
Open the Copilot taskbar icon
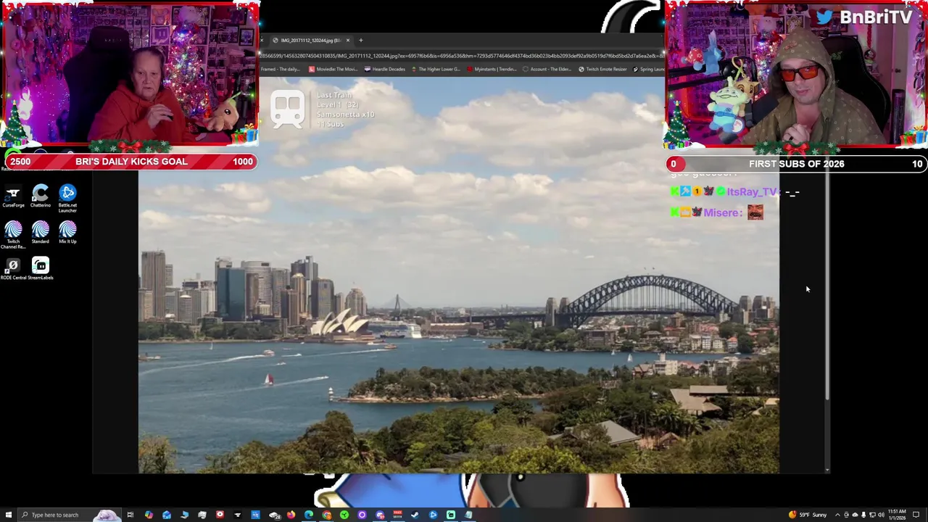coord(149,515)
